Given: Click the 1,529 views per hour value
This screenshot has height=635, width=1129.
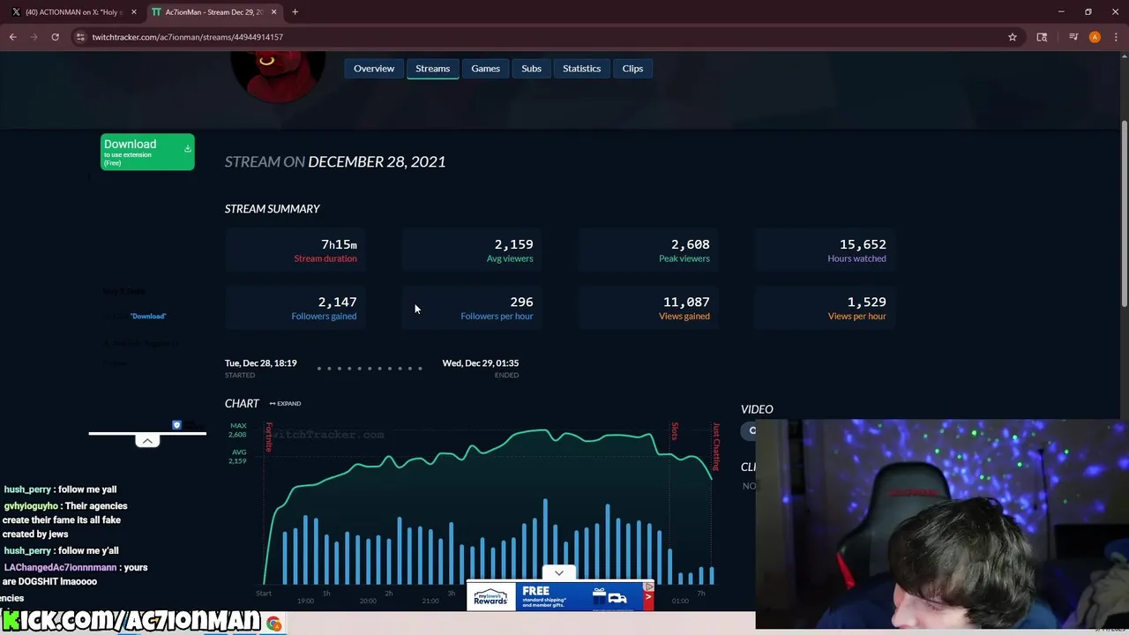Looking at the screenshot, I should pos(866,302).
